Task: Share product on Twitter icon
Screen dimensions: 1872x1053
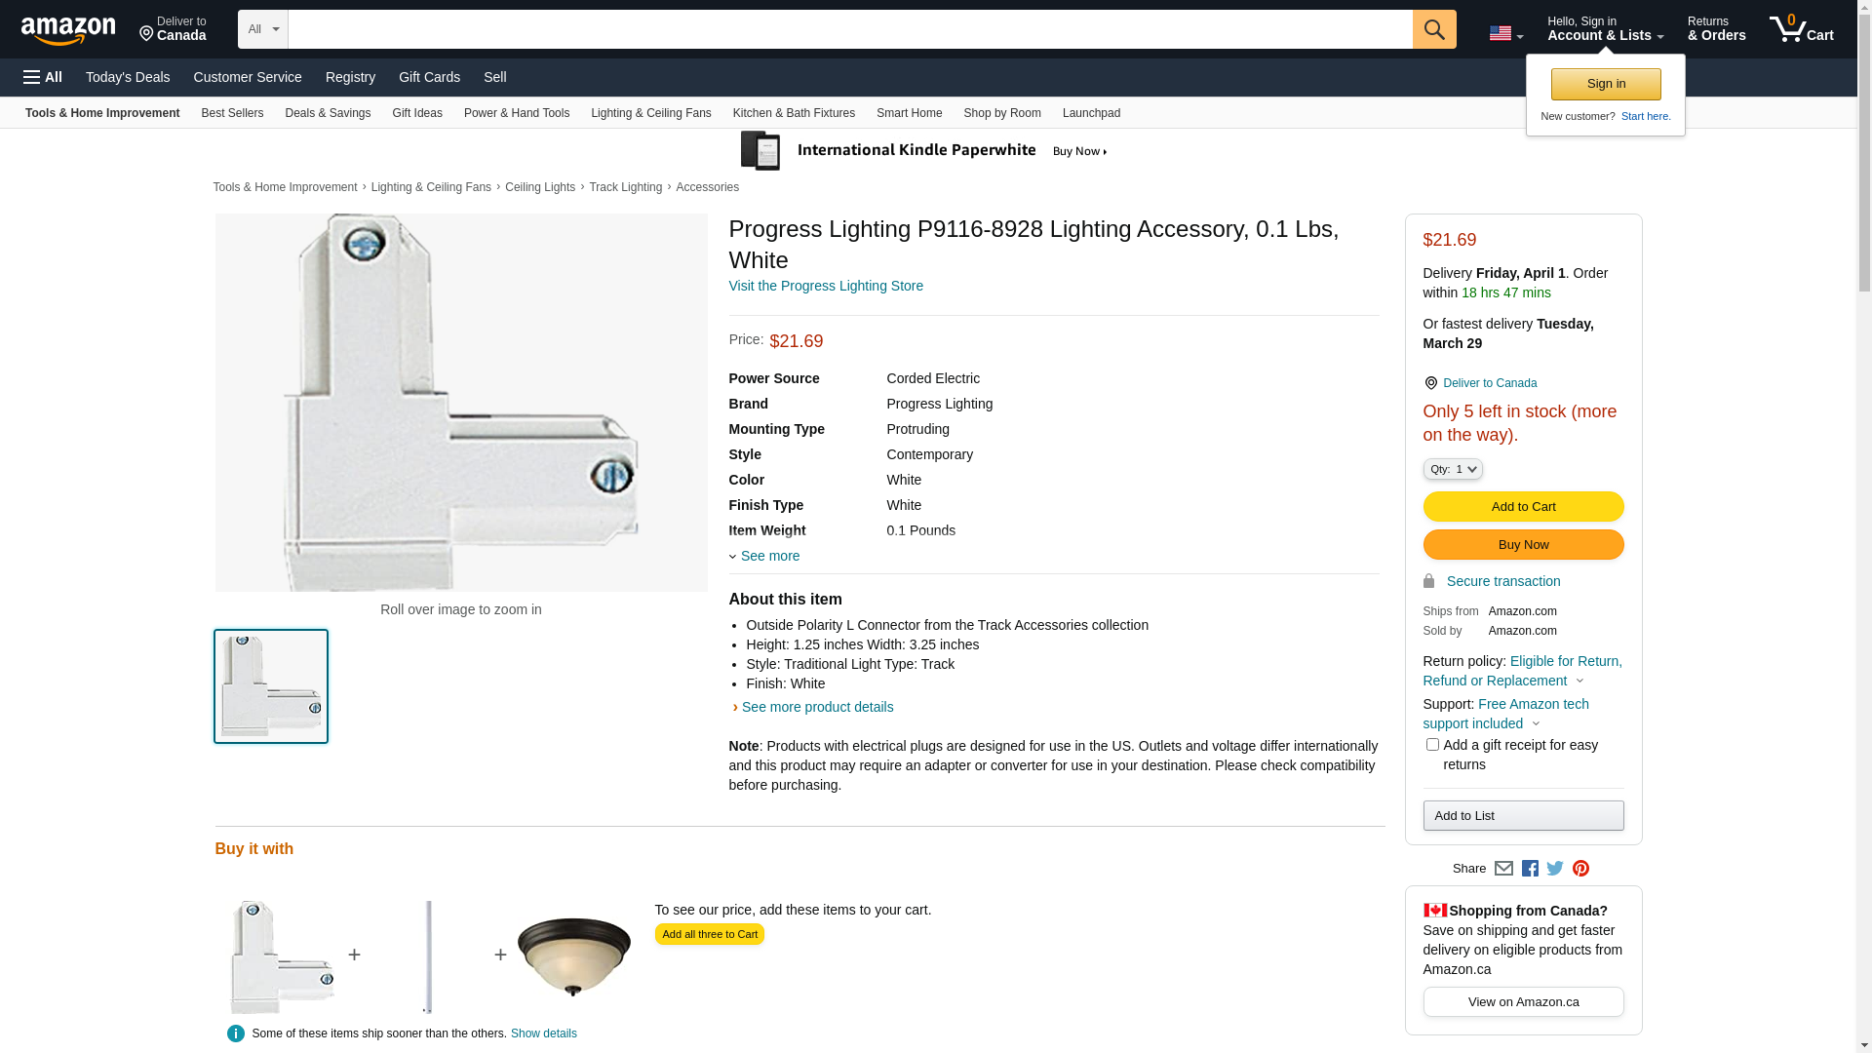Action: click(1555, 869)
